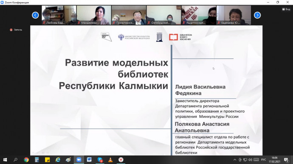Click the Запись recording indicator

pos(16,30)
